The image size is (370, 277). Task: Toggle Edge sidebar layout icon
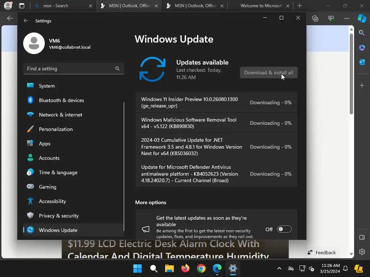click(x=362, y=237)
